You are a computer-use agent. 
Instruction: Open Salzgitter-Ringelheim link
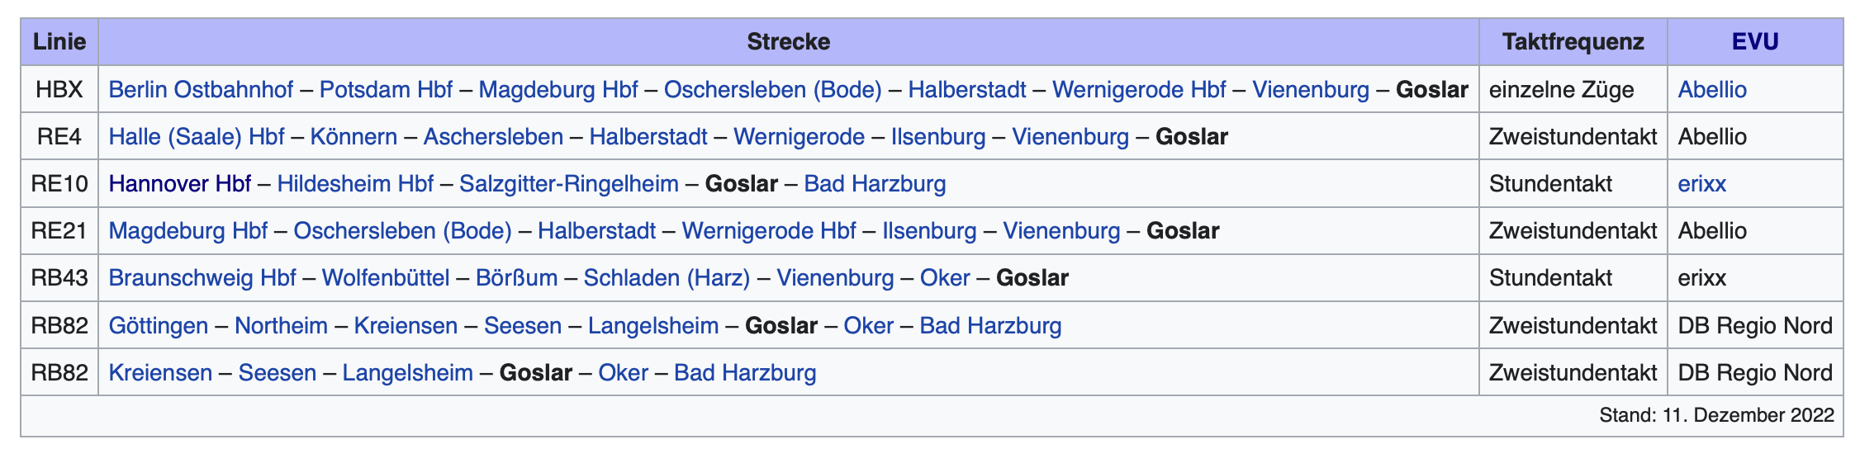tap(569, 183)
